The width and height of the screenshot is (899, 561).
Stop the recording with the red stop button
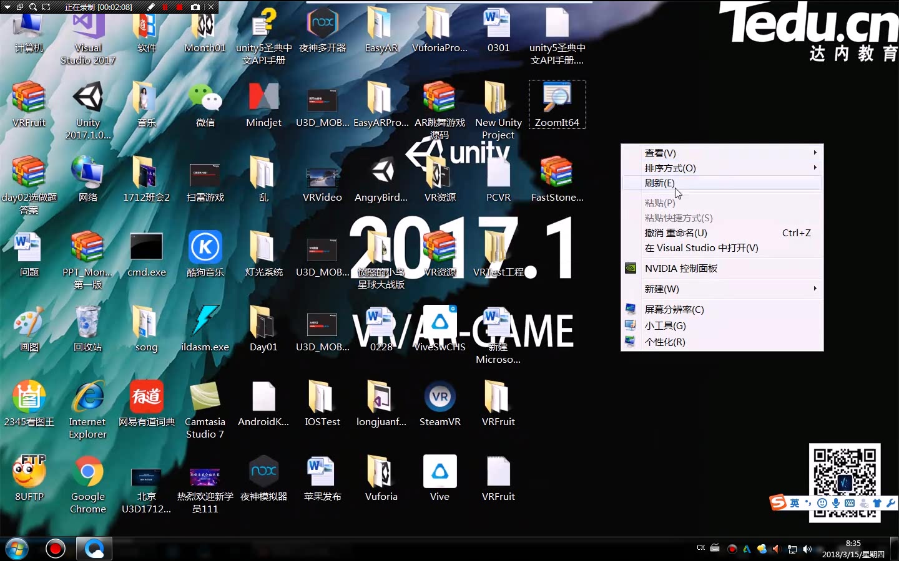pos(180,7)
